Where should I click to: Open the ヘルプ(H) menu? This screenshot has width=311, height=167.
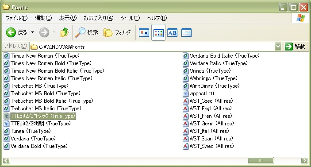(x=157, y=18)
